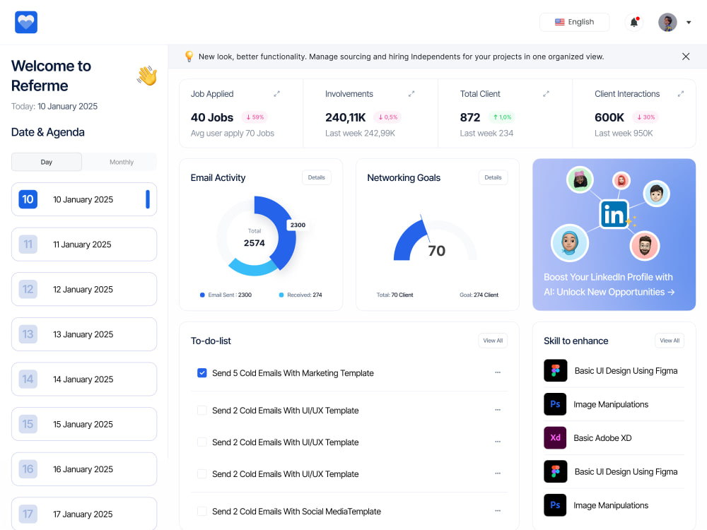Click the 12 date number badge
707x530 pixels.
(28, 289)
